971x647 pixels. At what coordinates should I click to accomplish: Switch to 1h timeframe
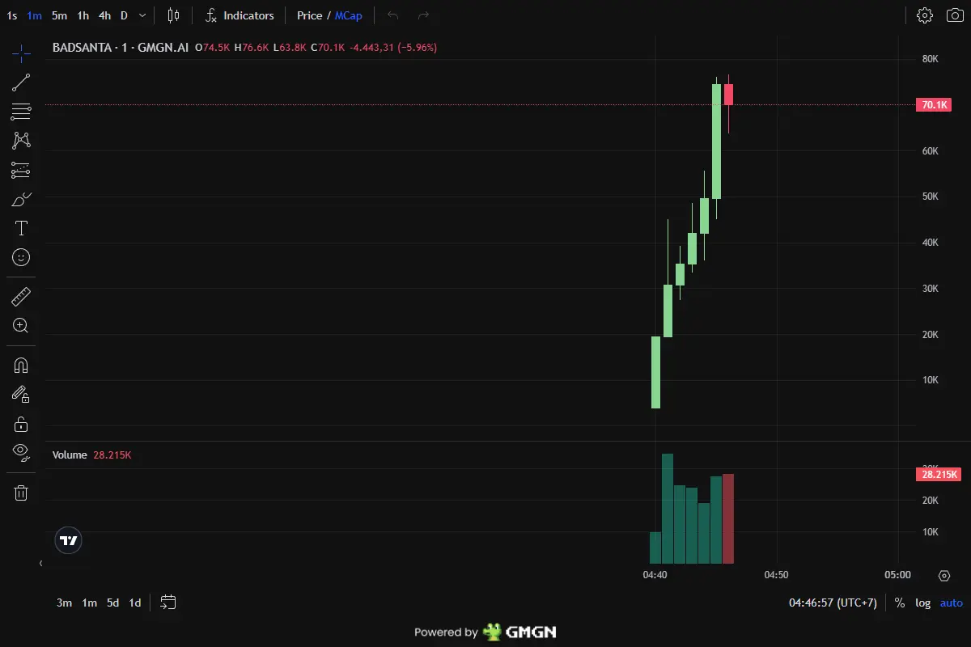tap(83, 15)
